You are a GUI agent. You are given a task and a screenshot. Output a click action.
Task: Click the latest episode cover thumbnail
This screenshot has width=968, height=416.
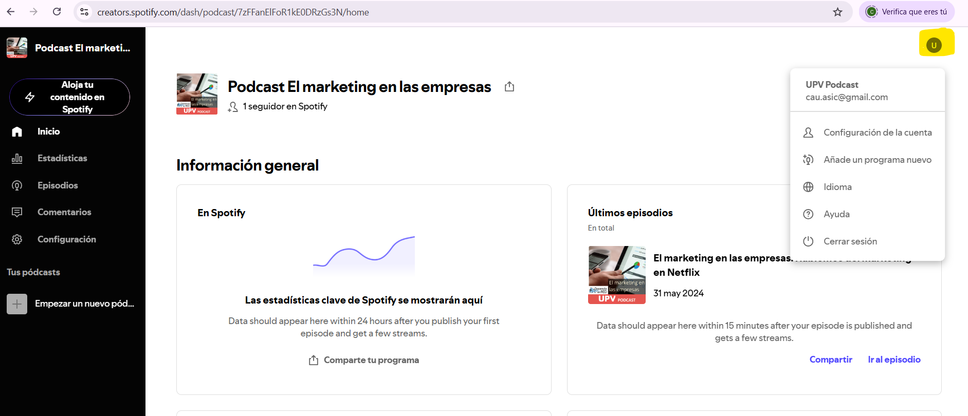tap(616, 275)
